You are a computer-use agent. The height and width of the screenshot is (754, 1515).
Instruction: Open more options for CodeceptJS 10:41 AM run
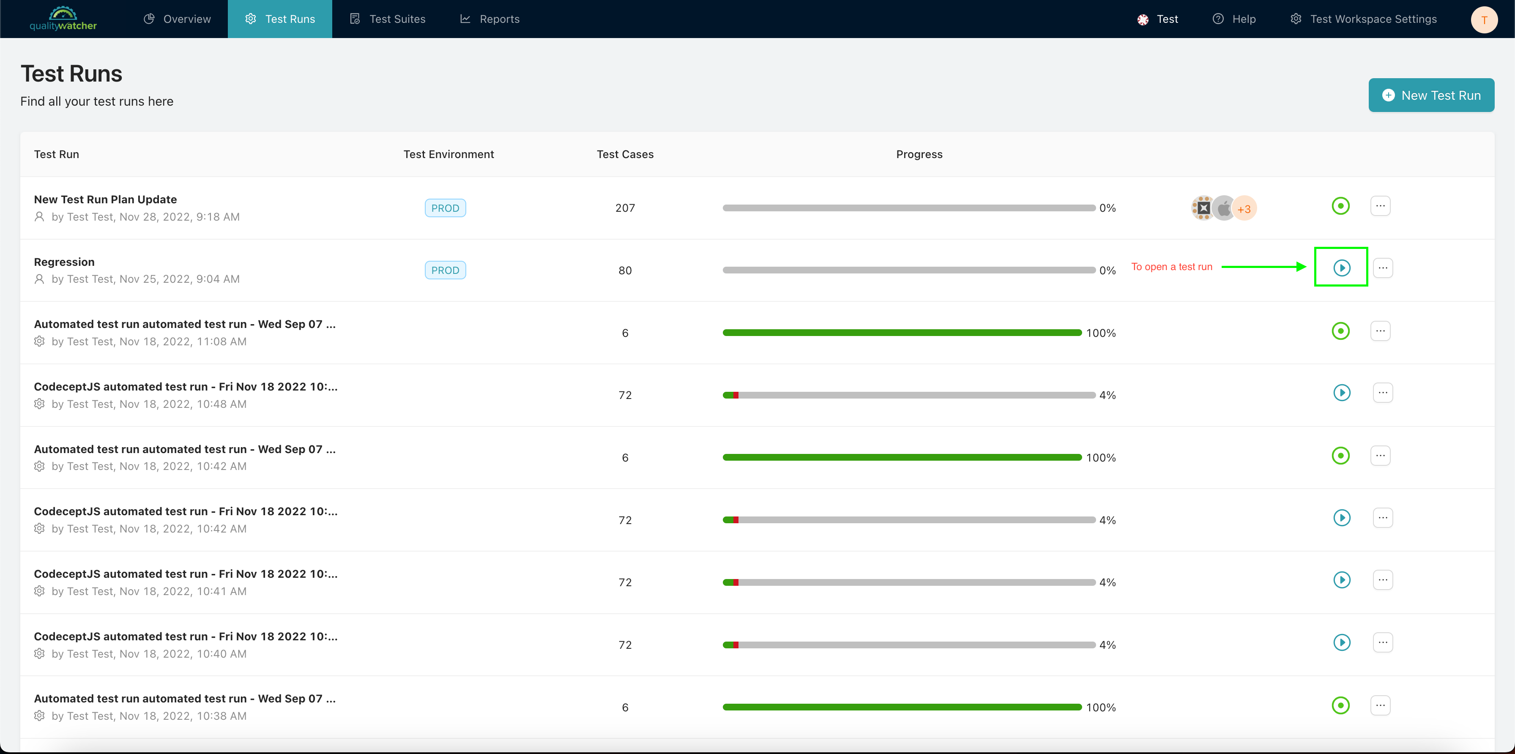[x=1383, y=580]
